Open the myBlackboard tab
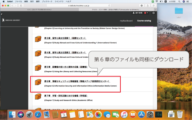Viewport: 192px width, 120px height. pyautogui.click(x=126, y=21)
